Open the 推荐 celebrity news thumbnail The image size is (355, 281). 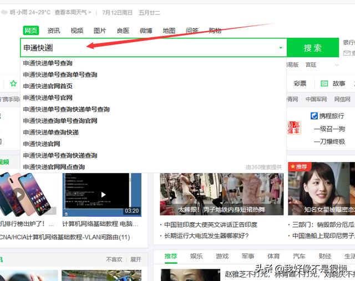click(322, 189)
